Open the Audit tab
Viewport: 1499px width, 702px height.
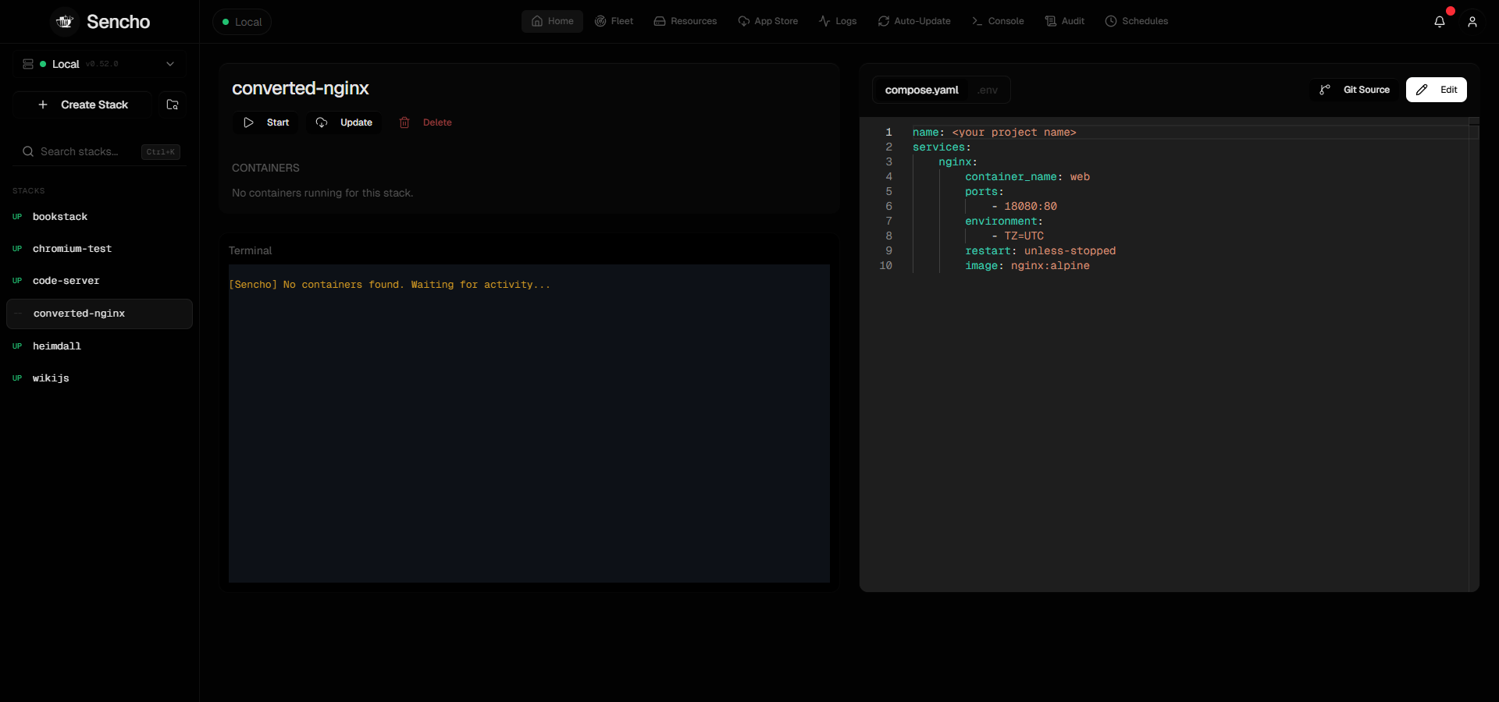tap(1065, 21)
